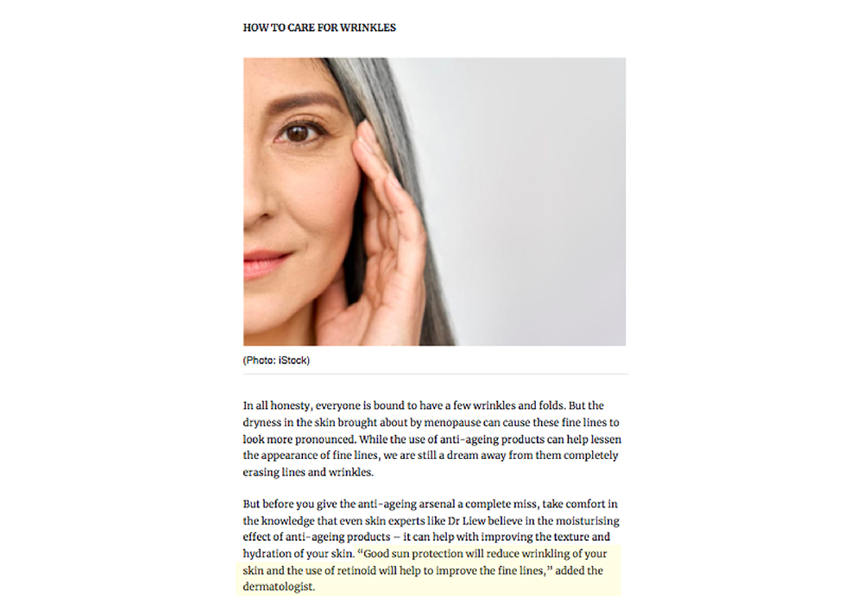Click "erasing lines and wrinkles." text
Image resolution: width=863 pixels, height=610 pixels.
coord(308,472)
